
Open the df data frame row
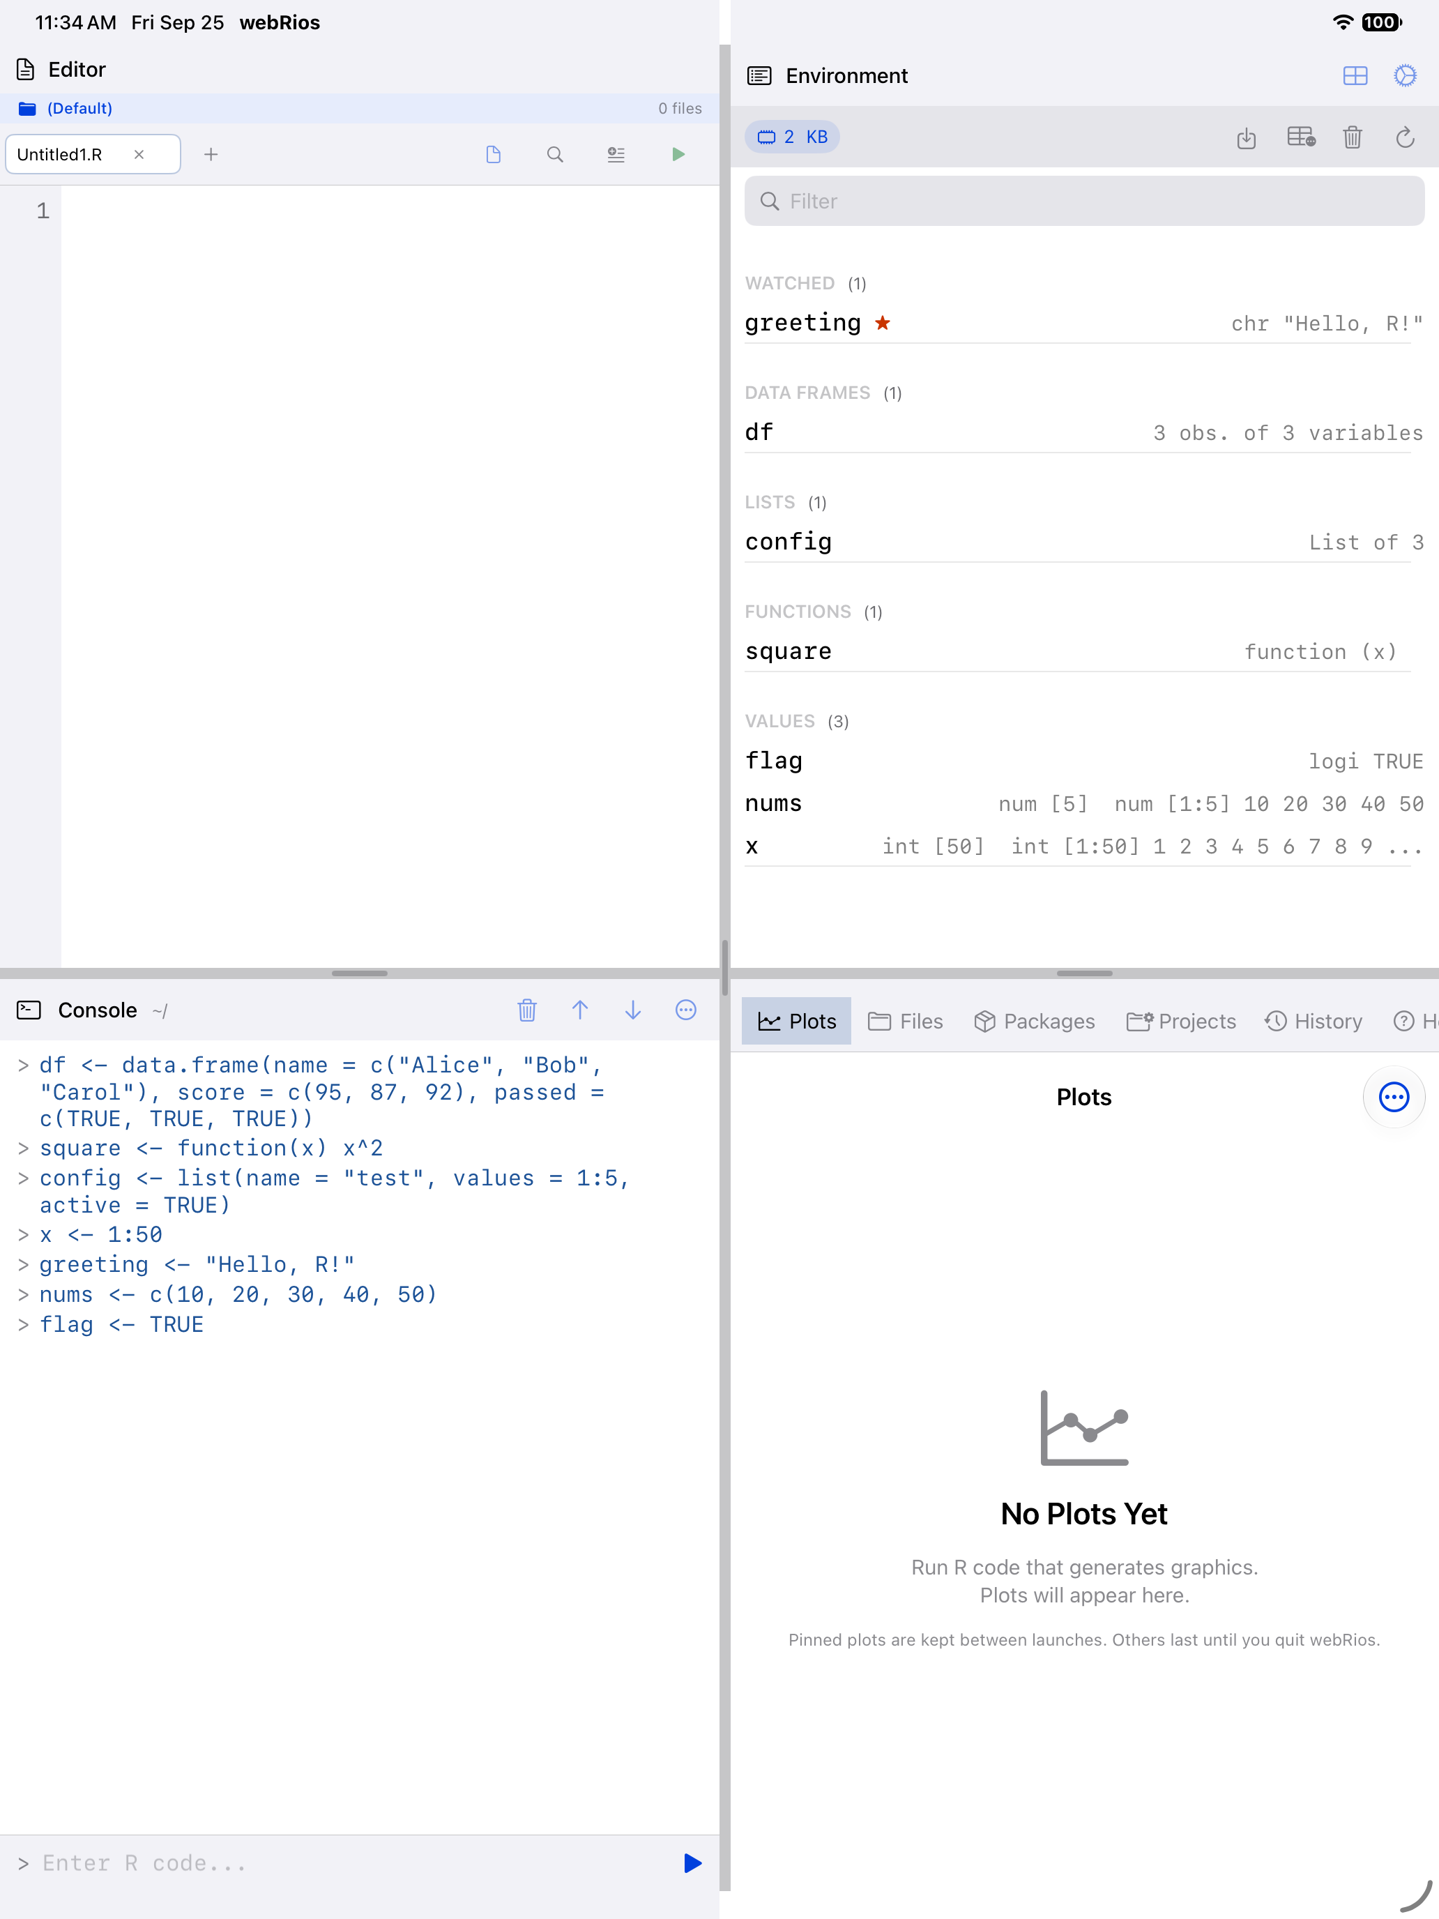pyautogui.click(x=1084, y=432)
